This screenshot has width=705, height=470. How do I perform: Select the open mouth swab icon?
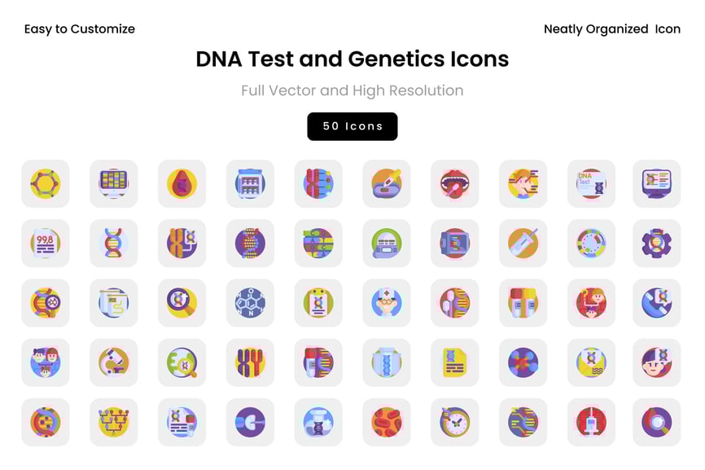coord(454,183)
